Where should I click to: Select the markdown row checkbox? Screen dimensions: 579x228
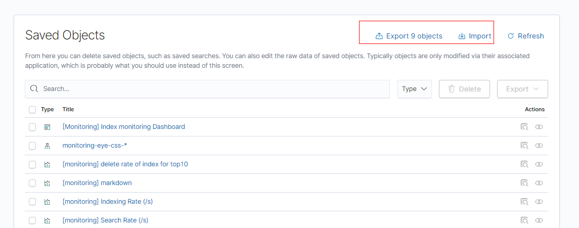point(32,183)
